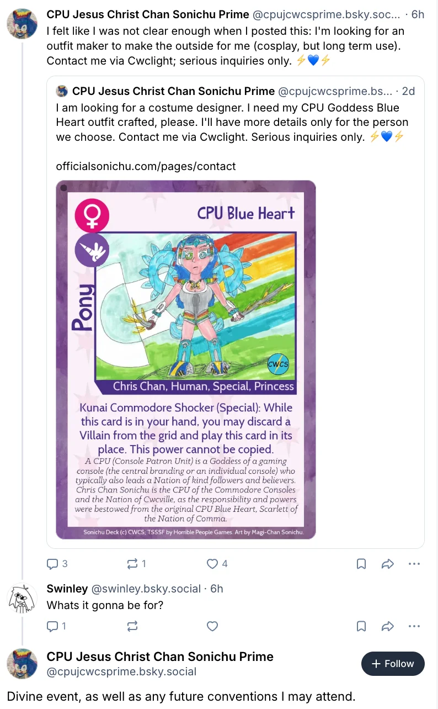This screenshot has height=709, width=438.
Task: Follow CPU Jesus Christ Chan Sonichu Prime
Action: tap(393, 664)
